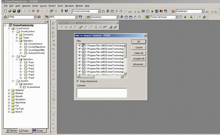
Task: Open the Timing Optimizer dropdown
Action: click(x=177, y=17)
